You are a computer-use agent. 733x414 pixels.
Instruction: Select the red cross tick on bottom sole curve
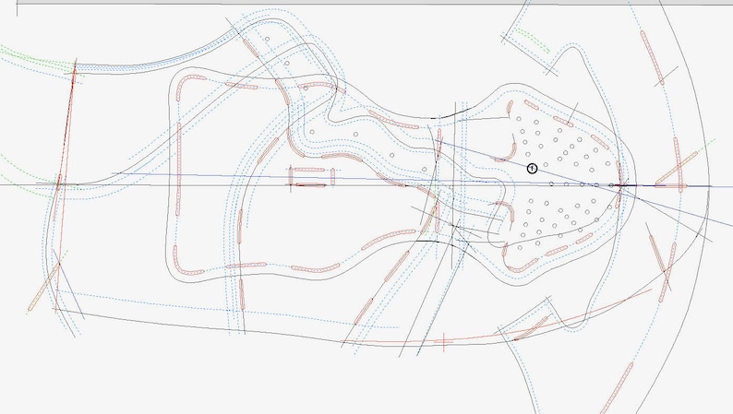(x=443, y=341)
